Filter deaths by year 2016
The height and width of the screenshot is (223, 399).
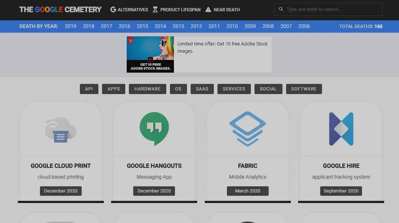coord(125,26)
